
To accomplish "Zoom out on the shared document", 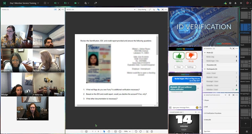I will point(120,131).
